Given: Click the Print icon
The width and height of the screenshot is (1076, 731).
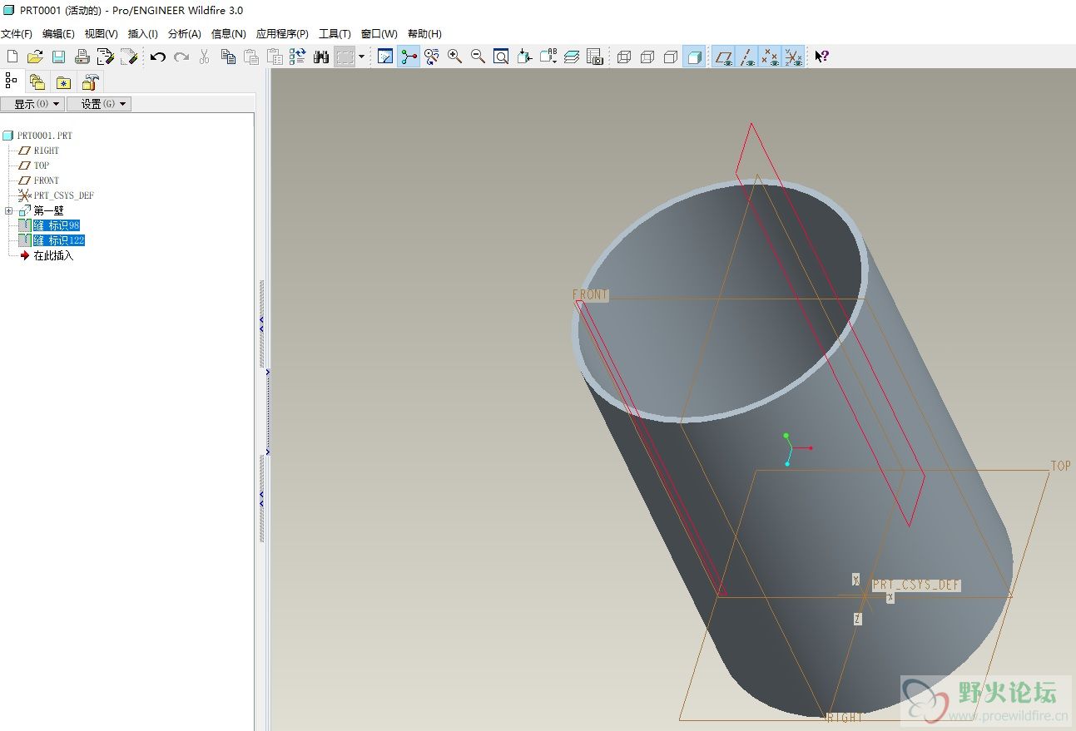Looking at the screenshot, I should point(82,57).
